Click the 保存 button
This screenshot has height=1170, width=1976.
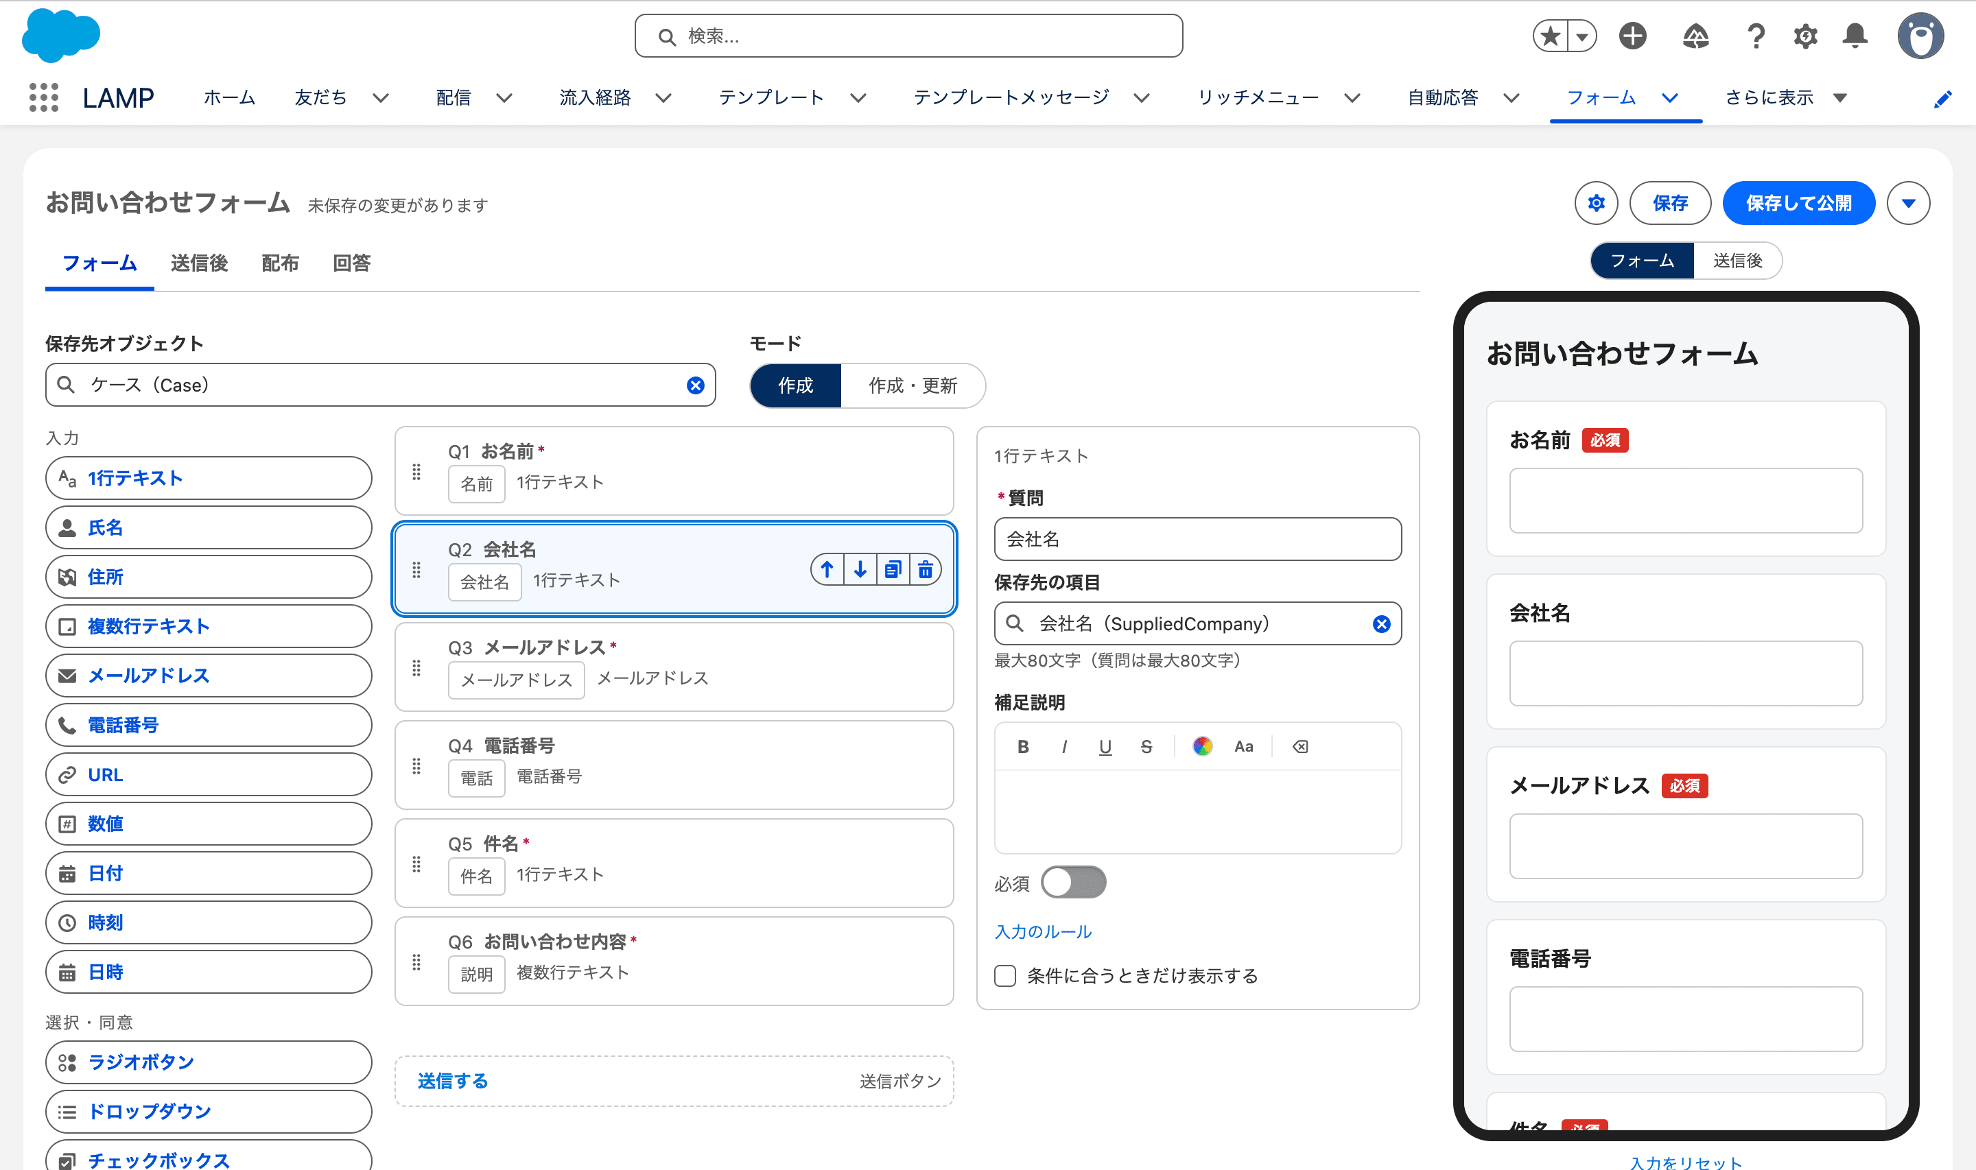click(1670, 204)
